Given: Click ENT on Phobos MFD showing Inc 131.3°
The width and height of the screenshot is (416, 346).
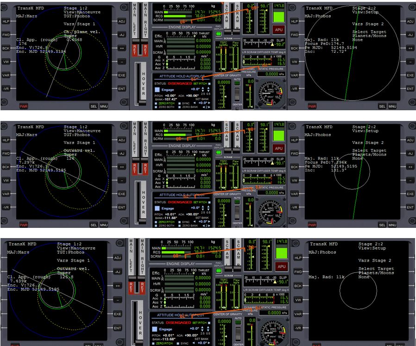Looking at the screenshot, I should pyautogui.click(x=410, y=207).
